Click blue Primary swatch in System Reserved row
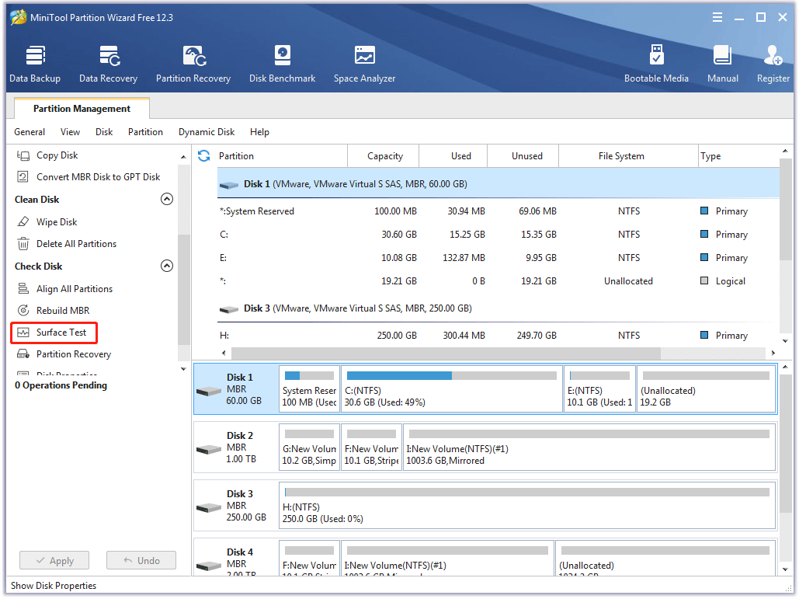Image resolution: width=799 pixels, height=599 pixels. 704,211
